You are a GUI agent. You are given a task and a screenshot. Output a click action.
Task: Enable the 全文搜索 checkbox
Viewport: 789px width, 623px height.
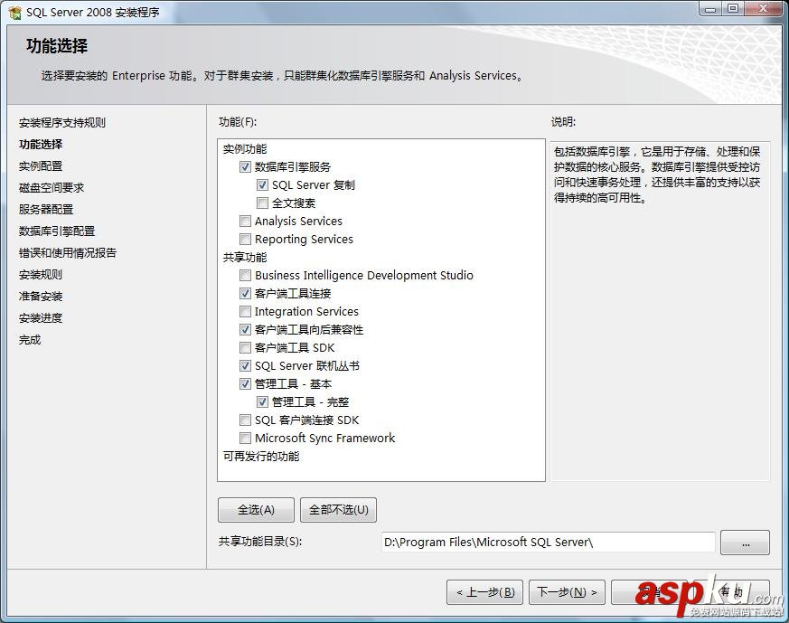tap(262, 203)
